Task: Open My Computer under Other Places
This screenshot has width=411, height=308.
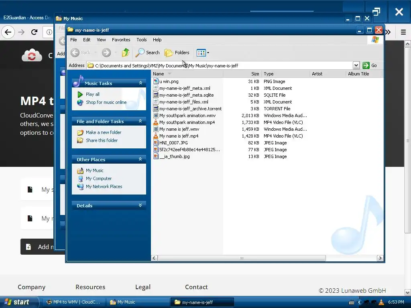Action: pyautogui.click(x=99, y=178)
